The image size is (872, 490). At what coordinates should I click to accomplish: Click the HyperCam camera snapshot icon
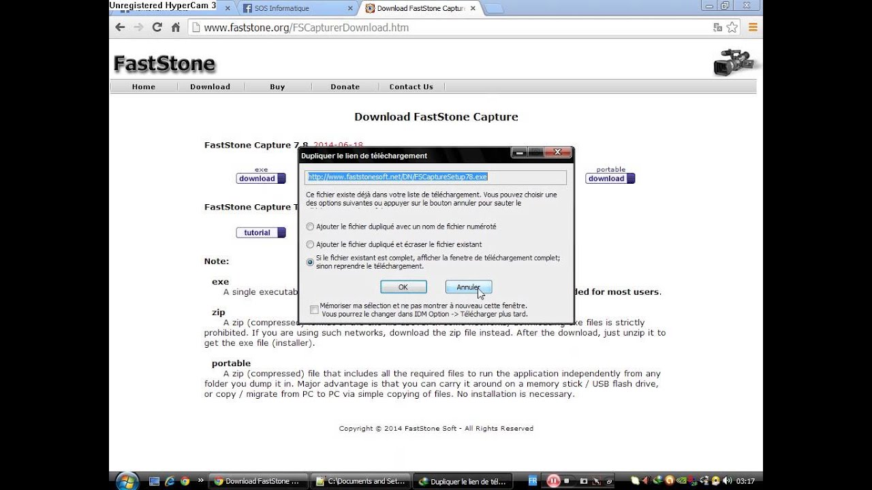coord(582,481)
